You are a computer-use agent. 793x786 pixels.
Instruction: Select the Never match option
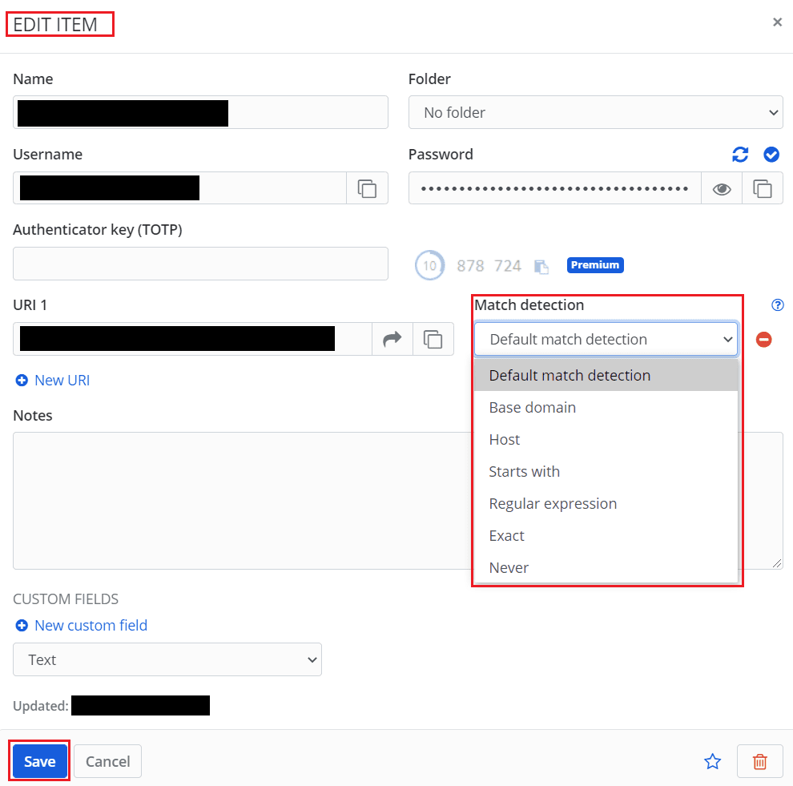(509, 567)
